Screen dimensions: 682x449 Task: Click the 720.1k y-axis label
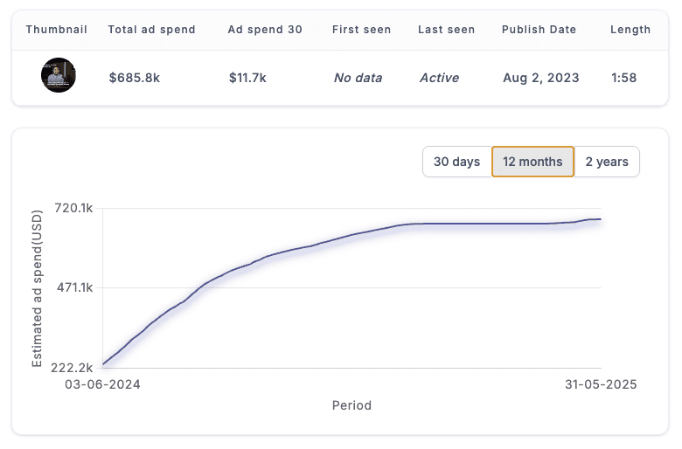click(73, 208)
